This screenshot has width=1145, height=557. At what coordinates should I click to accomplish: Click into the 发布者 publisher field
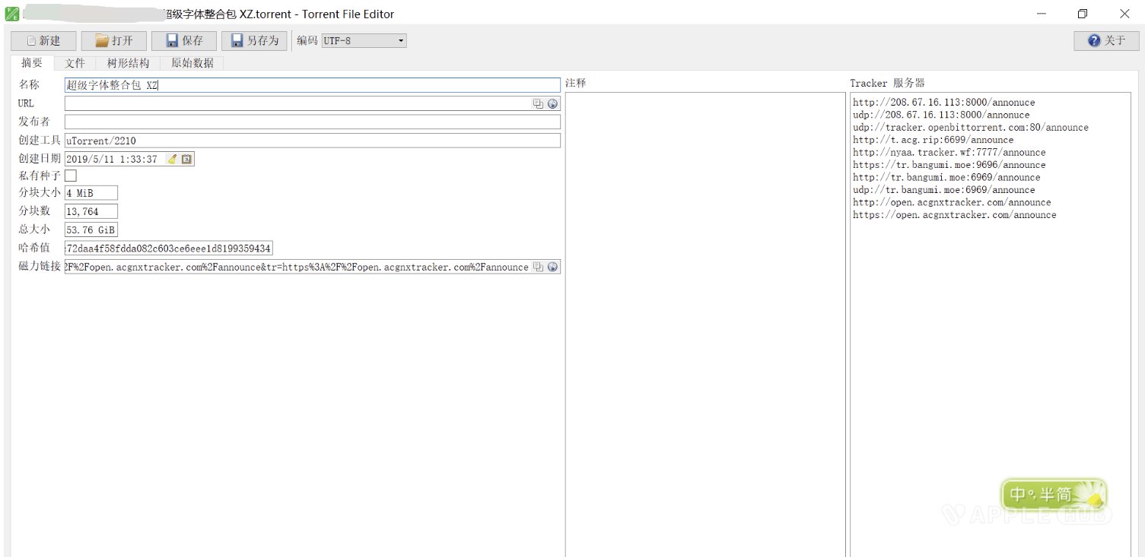(312, 122)
